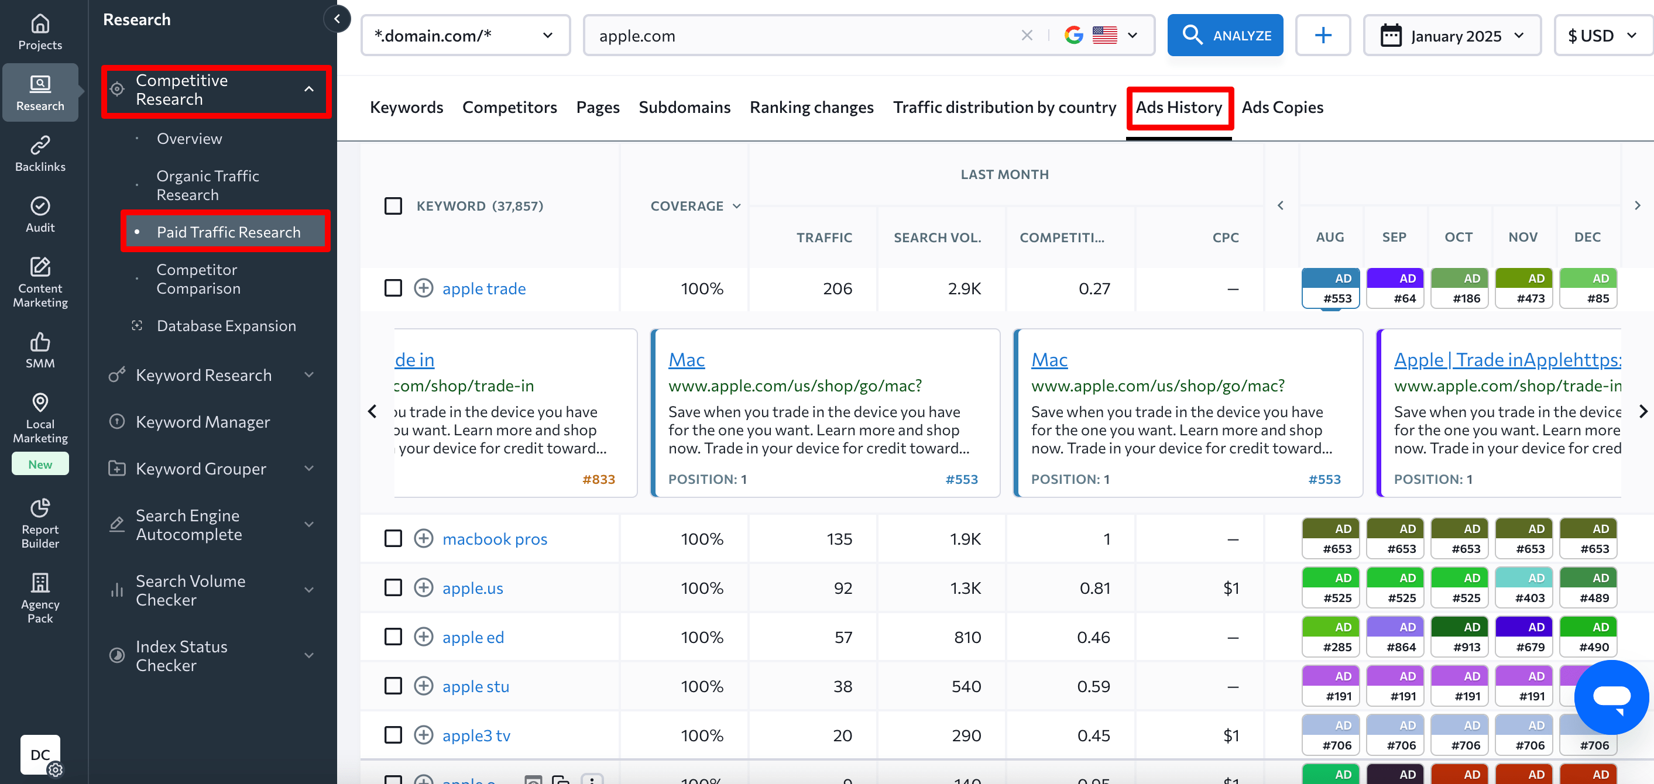The width and height of the screenshot is (1654, 784).
Task: Expand Search Engine Autocomplete menu
Action: click(x=309, y=525)
